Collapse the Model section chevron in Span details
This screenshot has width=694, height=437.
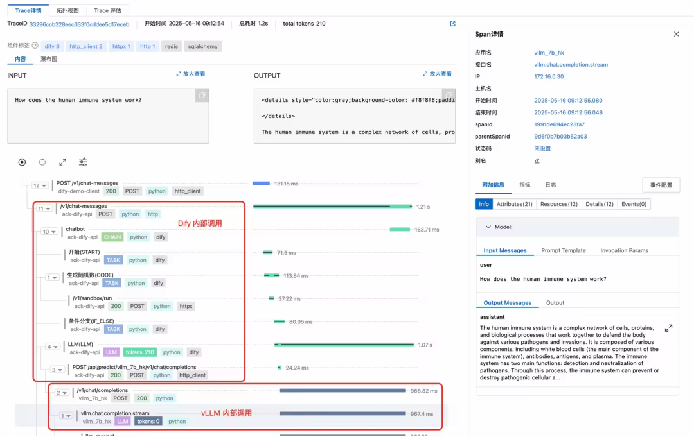click(x=488, y=227)
